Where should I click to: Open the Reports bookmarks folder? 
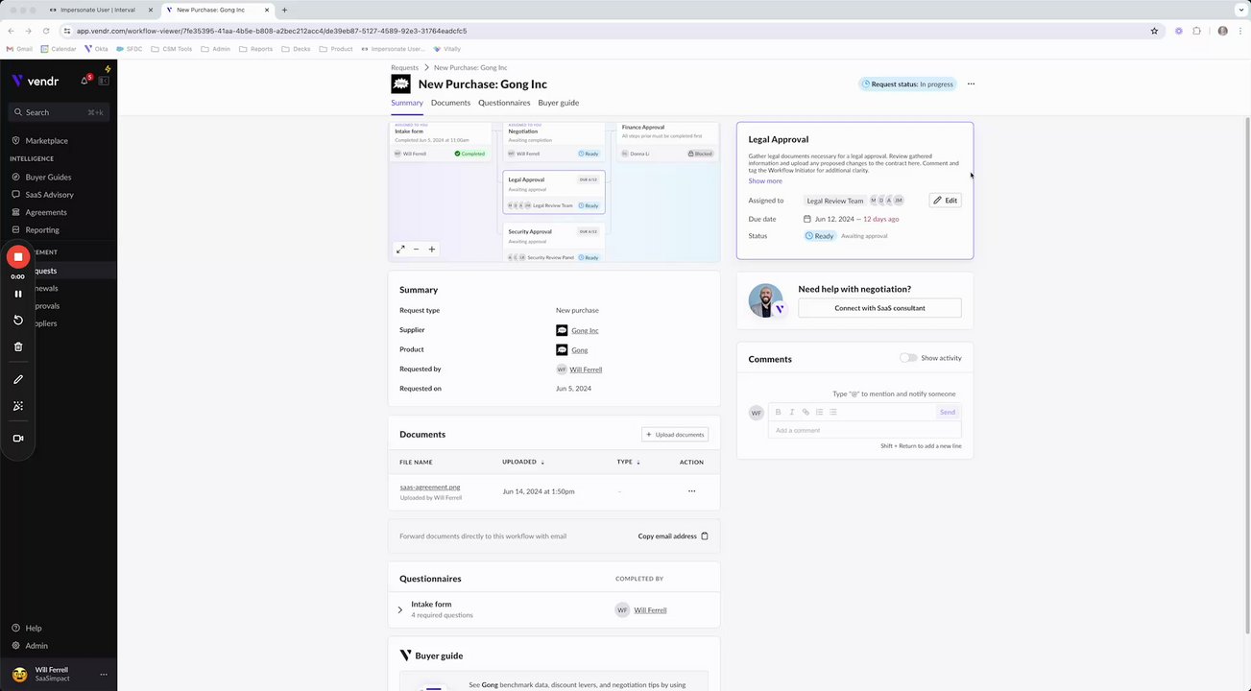coord(255,49)
